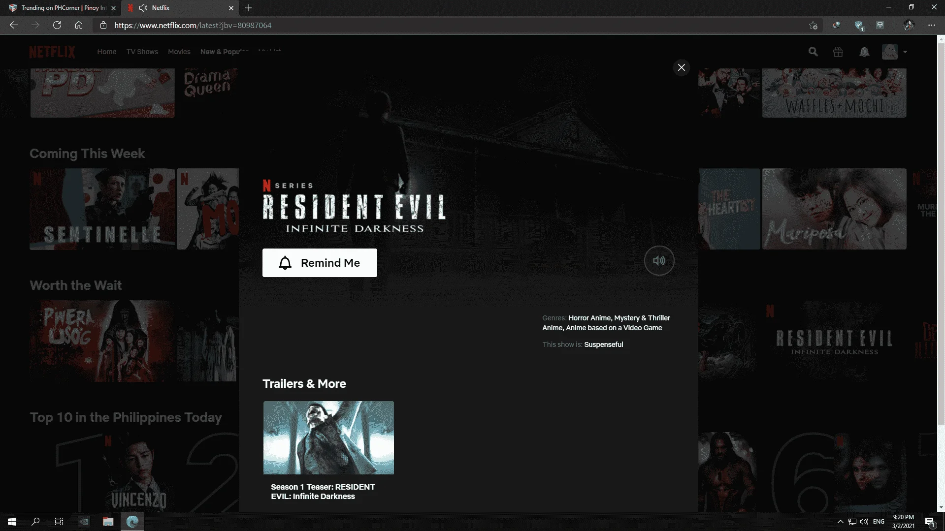Select the Netflix browser tab
Screen dimensions: 945x531
coord(179,8)
